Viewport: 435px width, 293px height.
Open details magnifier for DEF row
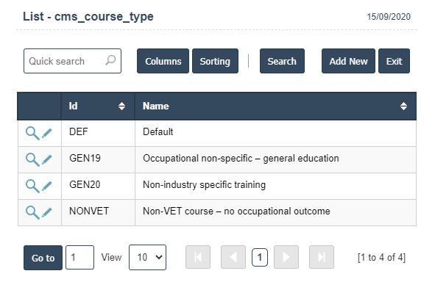32,134
